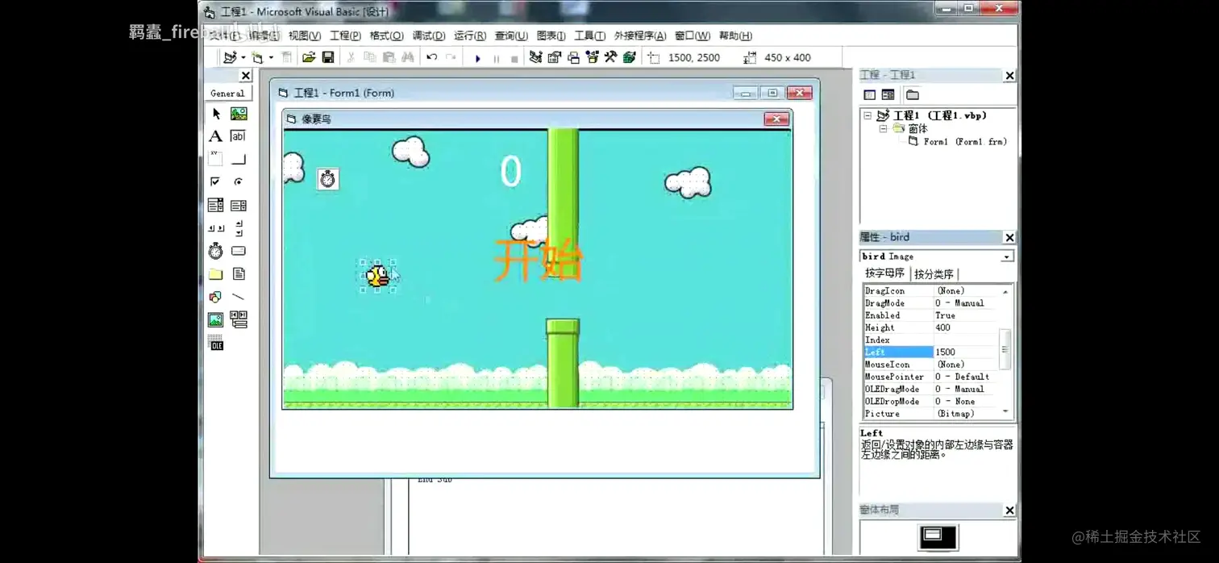Select the horizontal scrollbar control tool
Screen dimensions: 1219x563
[216, 228]
